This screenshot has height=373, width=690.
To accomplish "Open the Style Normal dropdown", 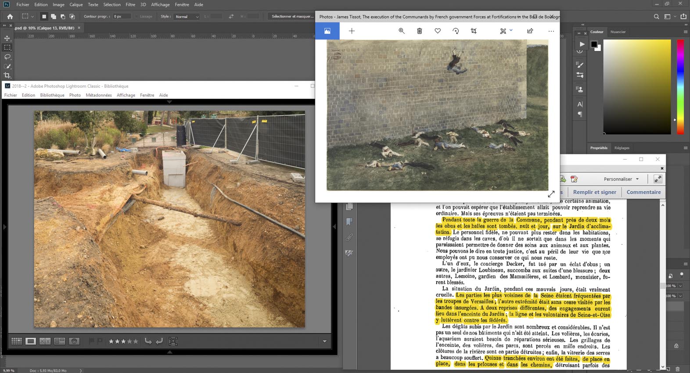I will pos(187,17).
